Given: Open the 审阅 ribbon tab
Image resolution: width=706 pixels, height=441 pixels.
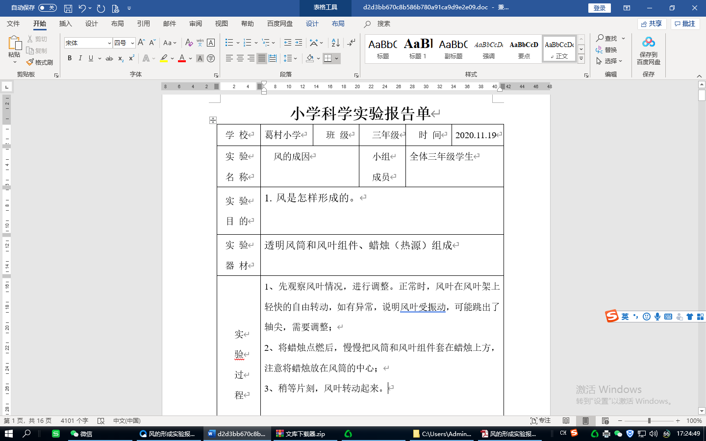Looking at the screenshot, I should 196,24.
